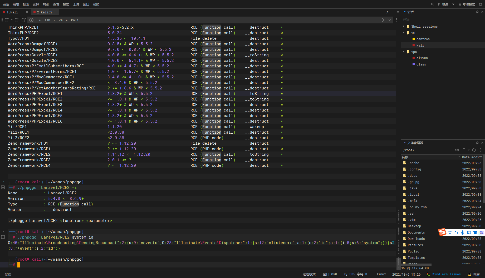Screen dimensions: 485x278
Task: Switch to the 1.kali tab
Action: coord(13,12)
